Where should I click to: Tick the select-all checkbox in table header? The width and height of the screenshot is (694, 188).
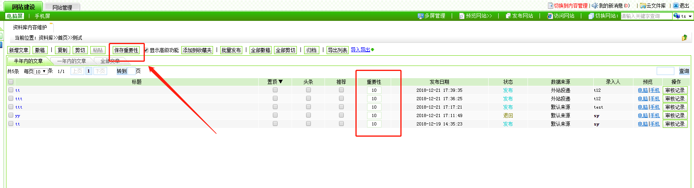point(11,82)
